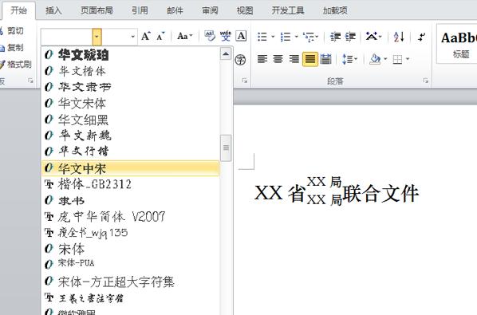Open the shading color dropdown arrow
This screenshot has width=477, height=315.
point(385,59)
